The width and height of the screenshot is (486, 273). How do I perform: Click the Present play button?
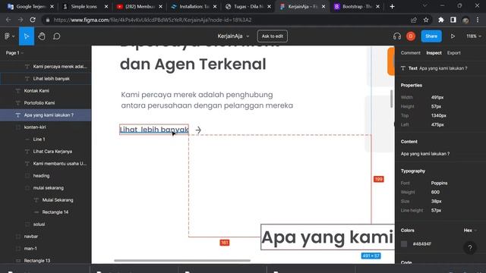click(x=453, y=36)
